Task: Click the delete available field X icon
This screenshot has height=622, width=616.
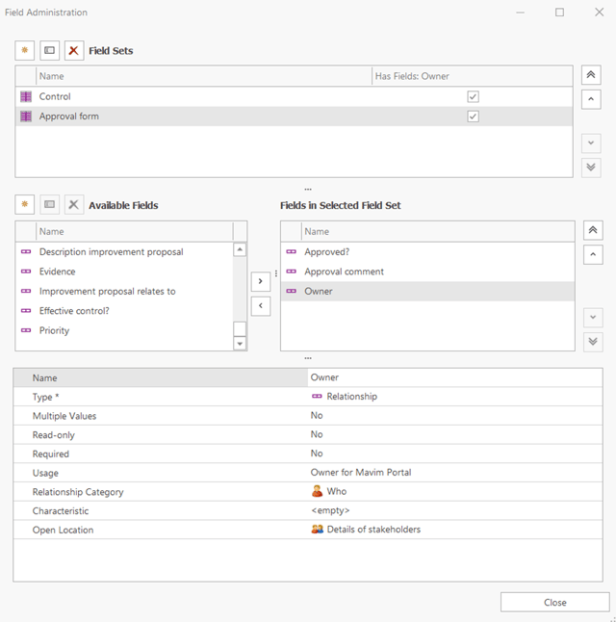Action: tap(73, 205)
